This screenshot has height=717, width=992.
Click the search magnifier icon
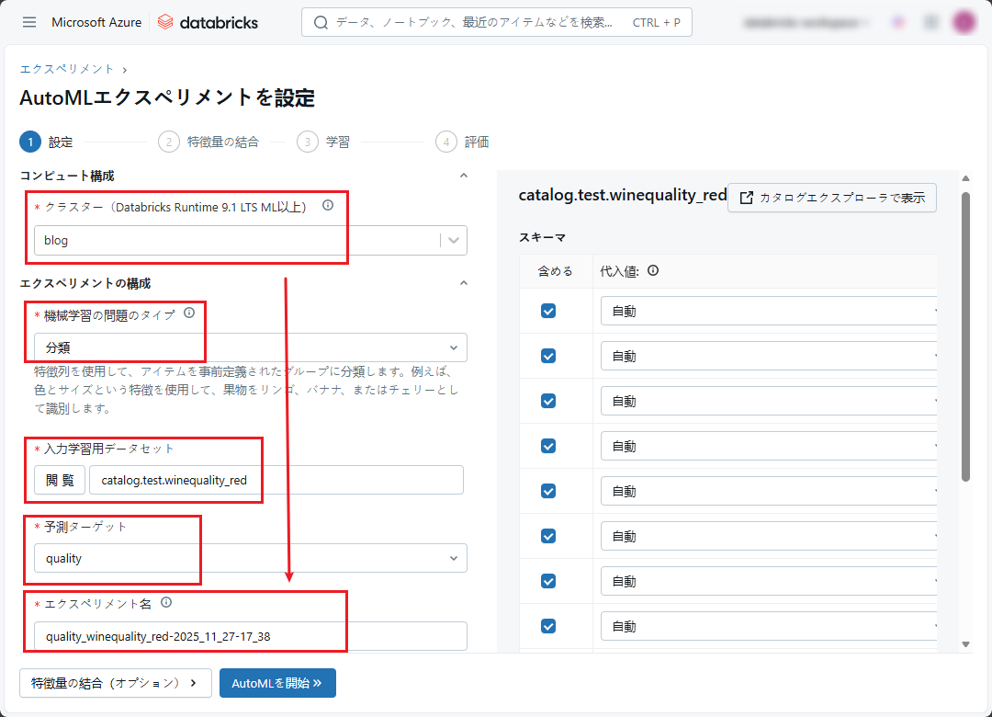321,22
